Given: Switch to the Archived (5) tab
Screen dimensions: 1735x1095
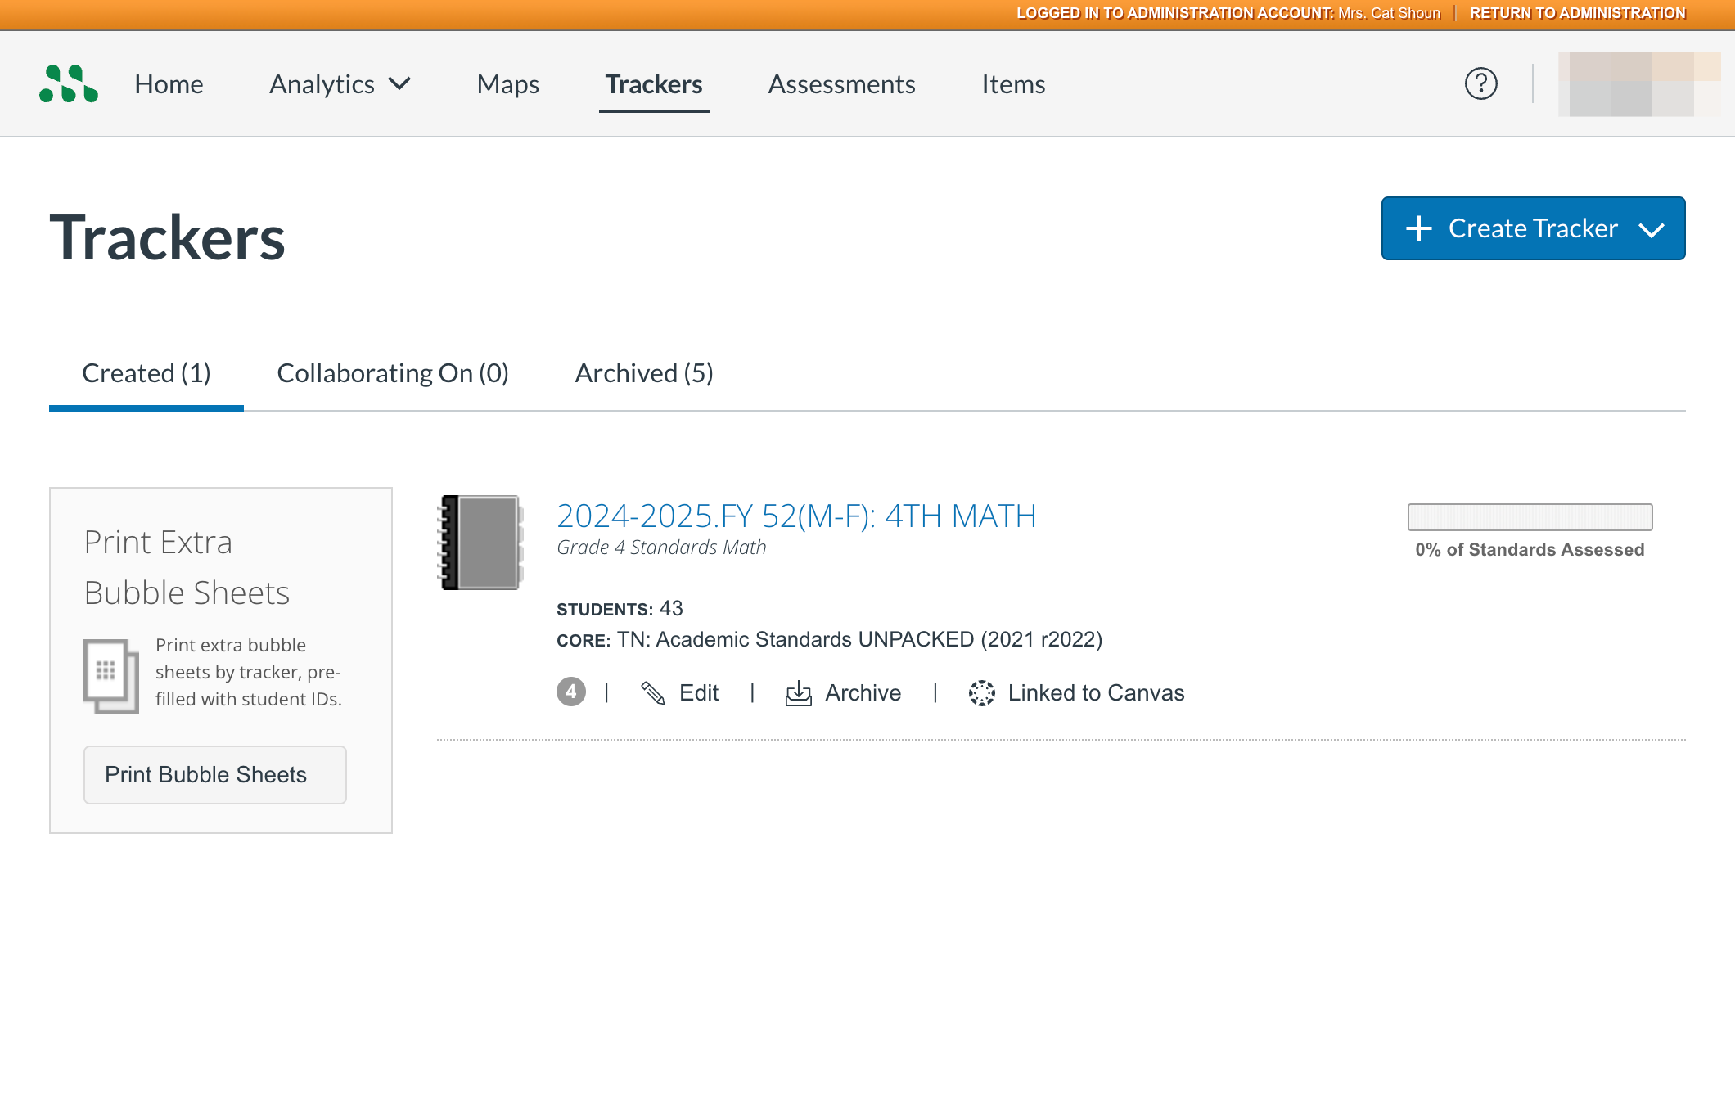Looking at the screenshot, I should [x=644, y=373].
